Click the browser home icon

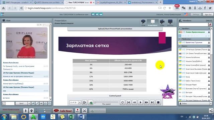(3, 8)
